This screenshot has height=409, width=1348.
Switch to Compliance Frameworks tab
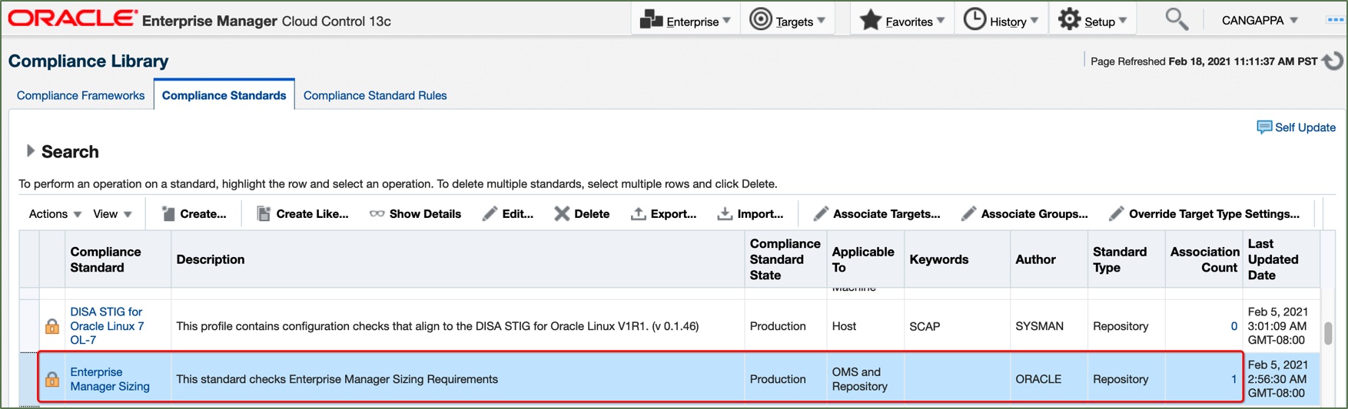click(x=81, y=96)
